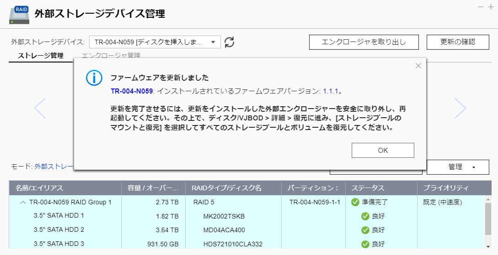Click the 2.73 TB capacity cell
498x255 pixels.
pyautogui.click(x=167, y=202)
